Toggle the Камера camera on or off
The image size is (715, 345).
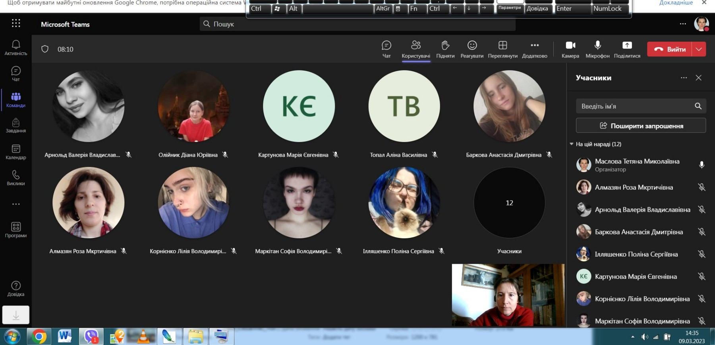pos(570,49)
